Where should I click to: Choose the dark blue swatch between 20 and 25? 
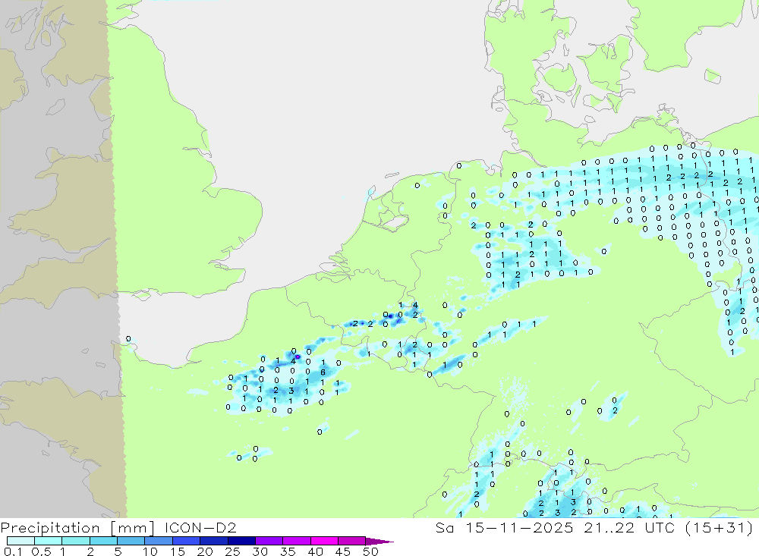[213, 541]
